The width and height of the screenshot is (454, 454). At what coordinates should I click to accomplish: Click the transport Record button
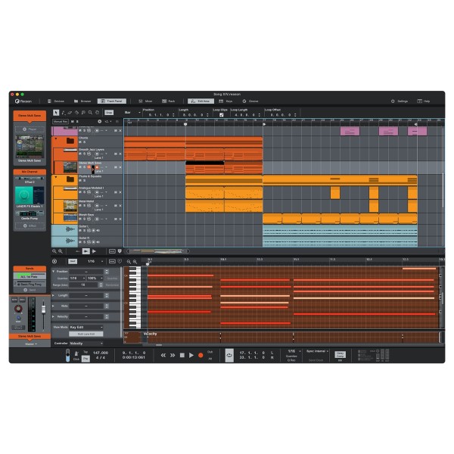click(x=201, y=356)
